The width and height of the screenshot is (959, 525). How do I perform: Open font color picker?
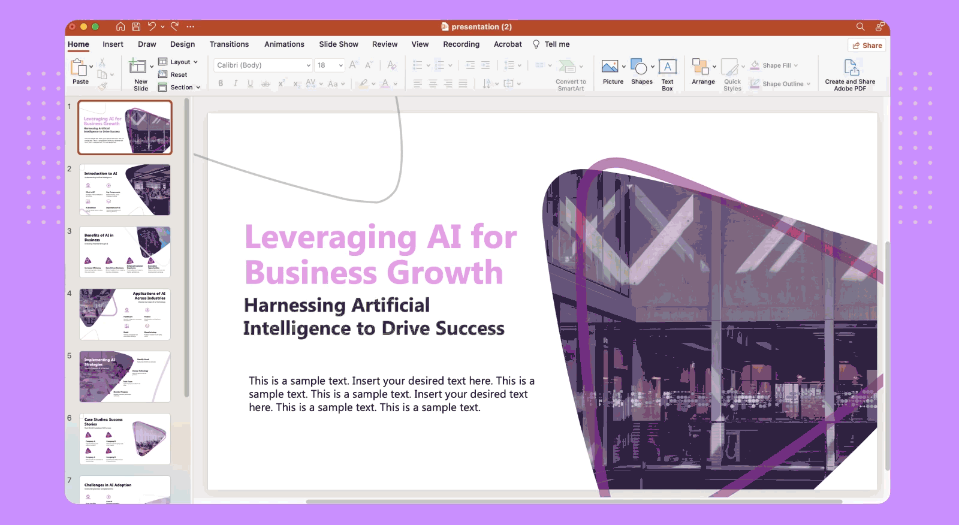pos(385,83)
